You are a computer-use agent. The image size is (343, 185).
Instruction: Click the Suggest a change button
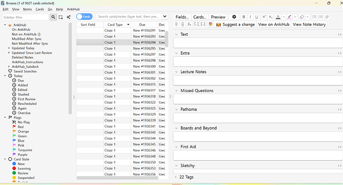[x=236, y=24]
